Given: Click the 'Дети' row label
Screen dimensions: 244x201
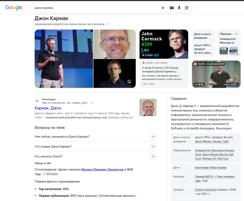Looking at the screenshot, I should 176,168.
